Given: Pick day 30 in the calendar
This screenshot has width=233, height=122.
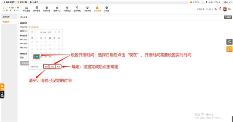Looking at the screenshot, I should [x=46, y=57].
